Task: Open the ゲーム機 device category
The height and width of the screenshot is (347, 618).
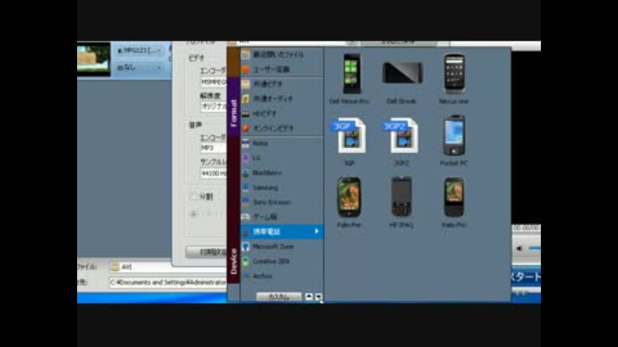Action: coord(282,217)
